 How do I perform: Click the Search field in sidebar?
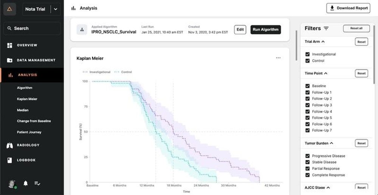point(32,28)
